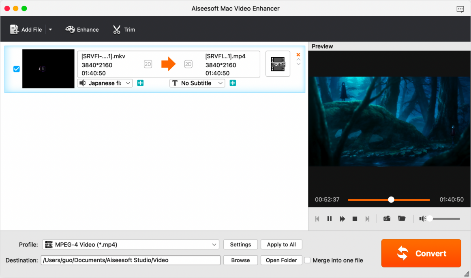Take a snapshot with the camera icon

coord(387,218)
